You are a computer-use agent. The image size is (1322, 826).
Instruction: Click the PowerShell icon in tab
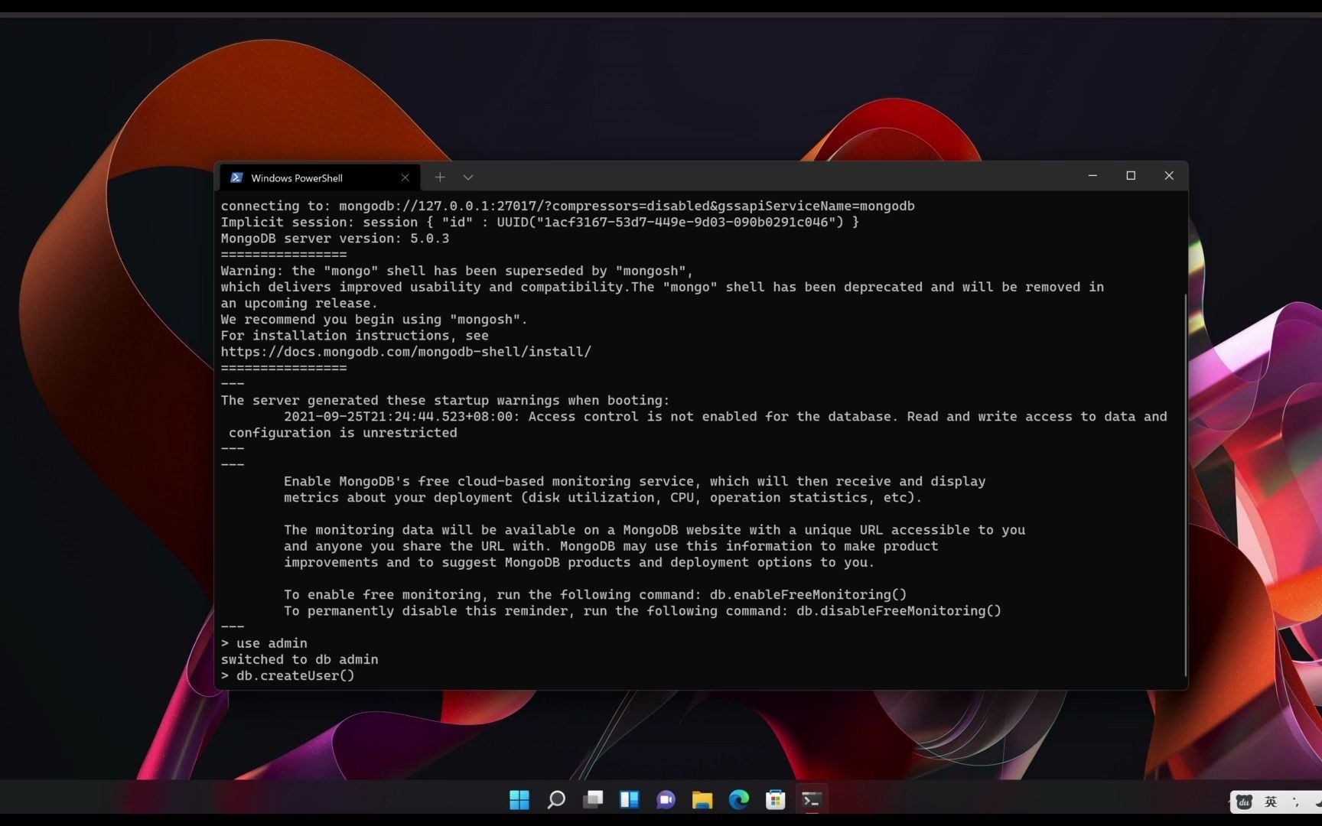point(236,177)
